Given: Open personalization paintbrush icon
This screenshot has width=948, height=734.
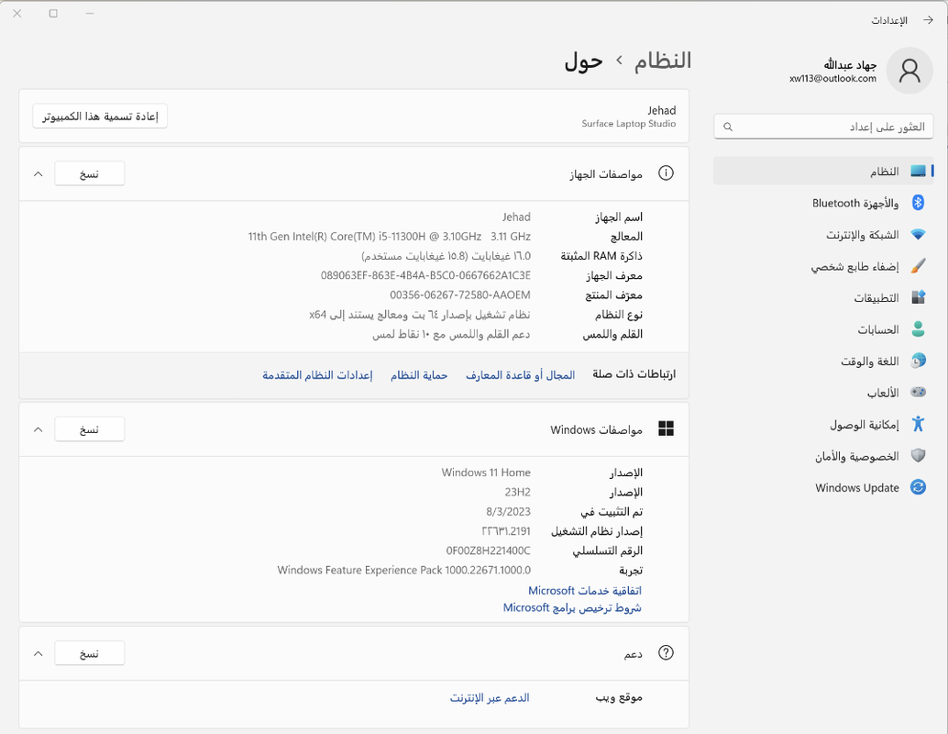Looking at the screenshot, I should pyautogui.click(x=918, y=266).
